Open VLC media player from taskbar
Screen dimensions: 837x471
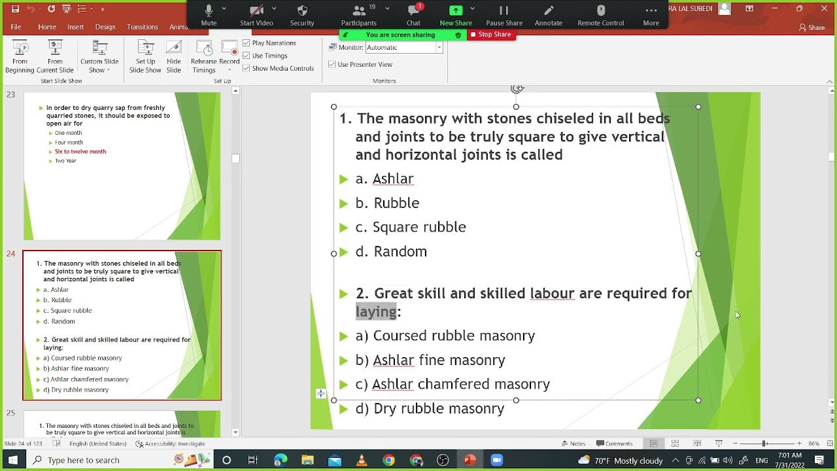point(362,461)
